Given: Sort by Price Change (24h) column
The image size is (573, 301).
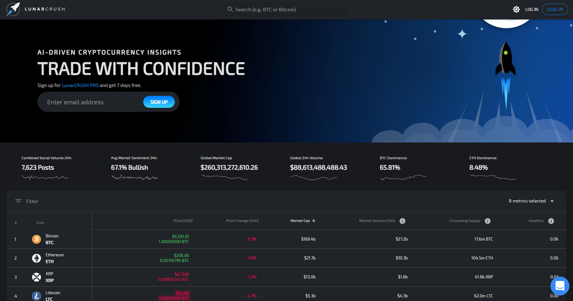Looking at the screenshot, I should click(x=242, y=220).
